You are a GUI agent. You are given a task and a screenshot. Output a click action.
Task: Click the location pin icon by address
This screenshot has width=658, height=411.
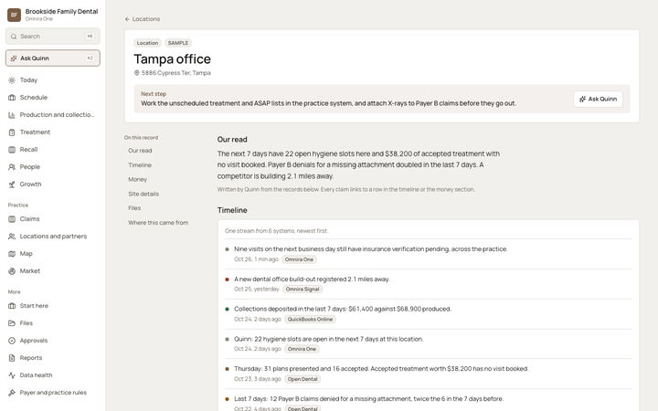(136, 72)
